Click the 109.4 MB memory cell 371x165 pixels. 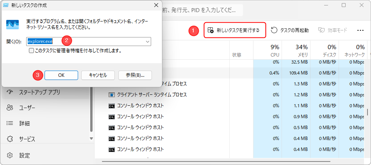click(296, 73)
